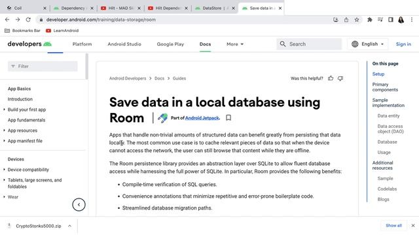The image size is (419, 235).
Task: Click the share icon in address bar
Action: [346, 20]
